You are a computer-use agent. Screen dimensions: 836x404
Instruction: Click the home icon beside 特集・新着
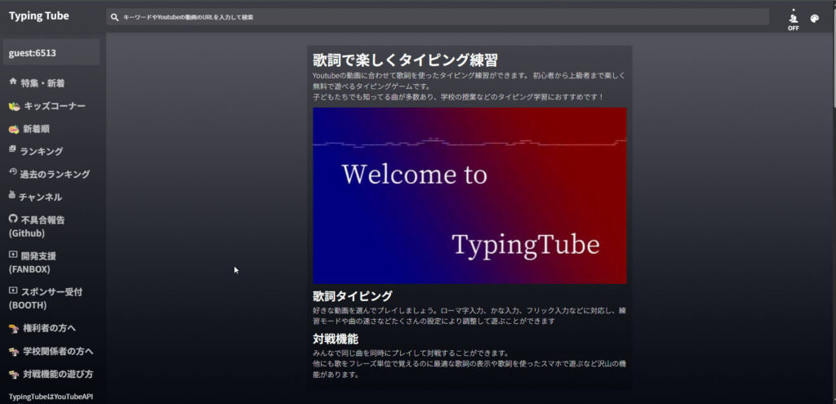(x=13, y=81)
